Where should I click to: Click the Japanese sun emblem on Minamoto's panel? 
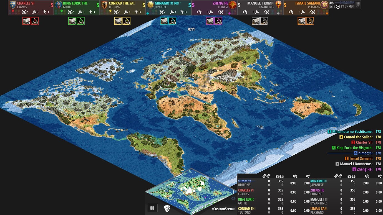coord(150,5)
